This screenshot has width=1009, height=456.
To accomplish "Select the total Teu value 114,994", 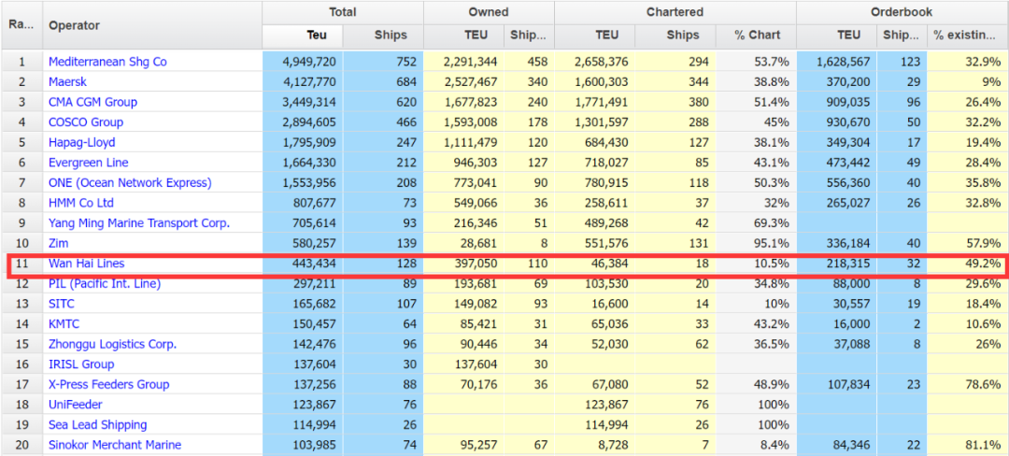I will click(x=314, y=424).
